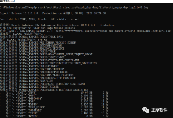This screenshot has width=173, height=118.
Task: Click the Oracle Database 10g Enterprise Edition line
Action: pos(57,25)
